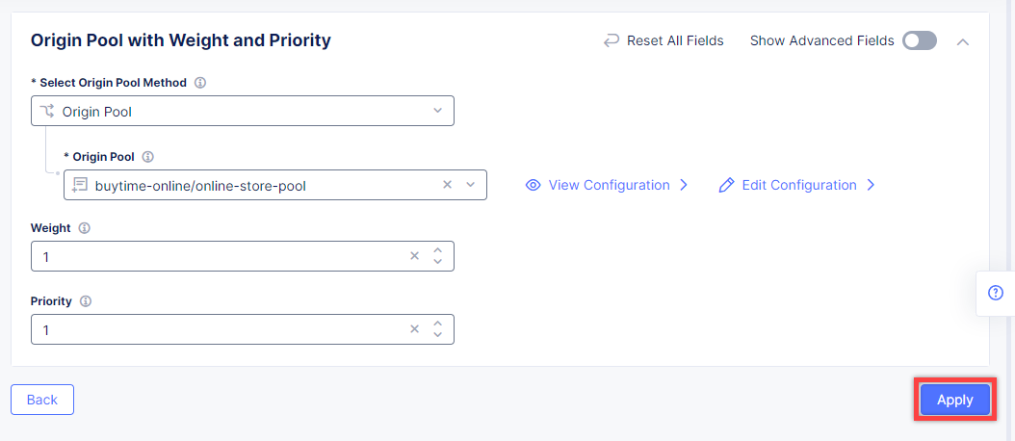Click the info icon beside Select Origin Pool Method

coord(200,83)
